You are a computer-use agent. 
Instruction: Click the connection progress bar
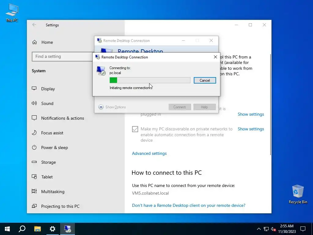coord(150,80)
